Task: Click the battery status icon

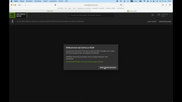Action: click(x=140, y=1)
